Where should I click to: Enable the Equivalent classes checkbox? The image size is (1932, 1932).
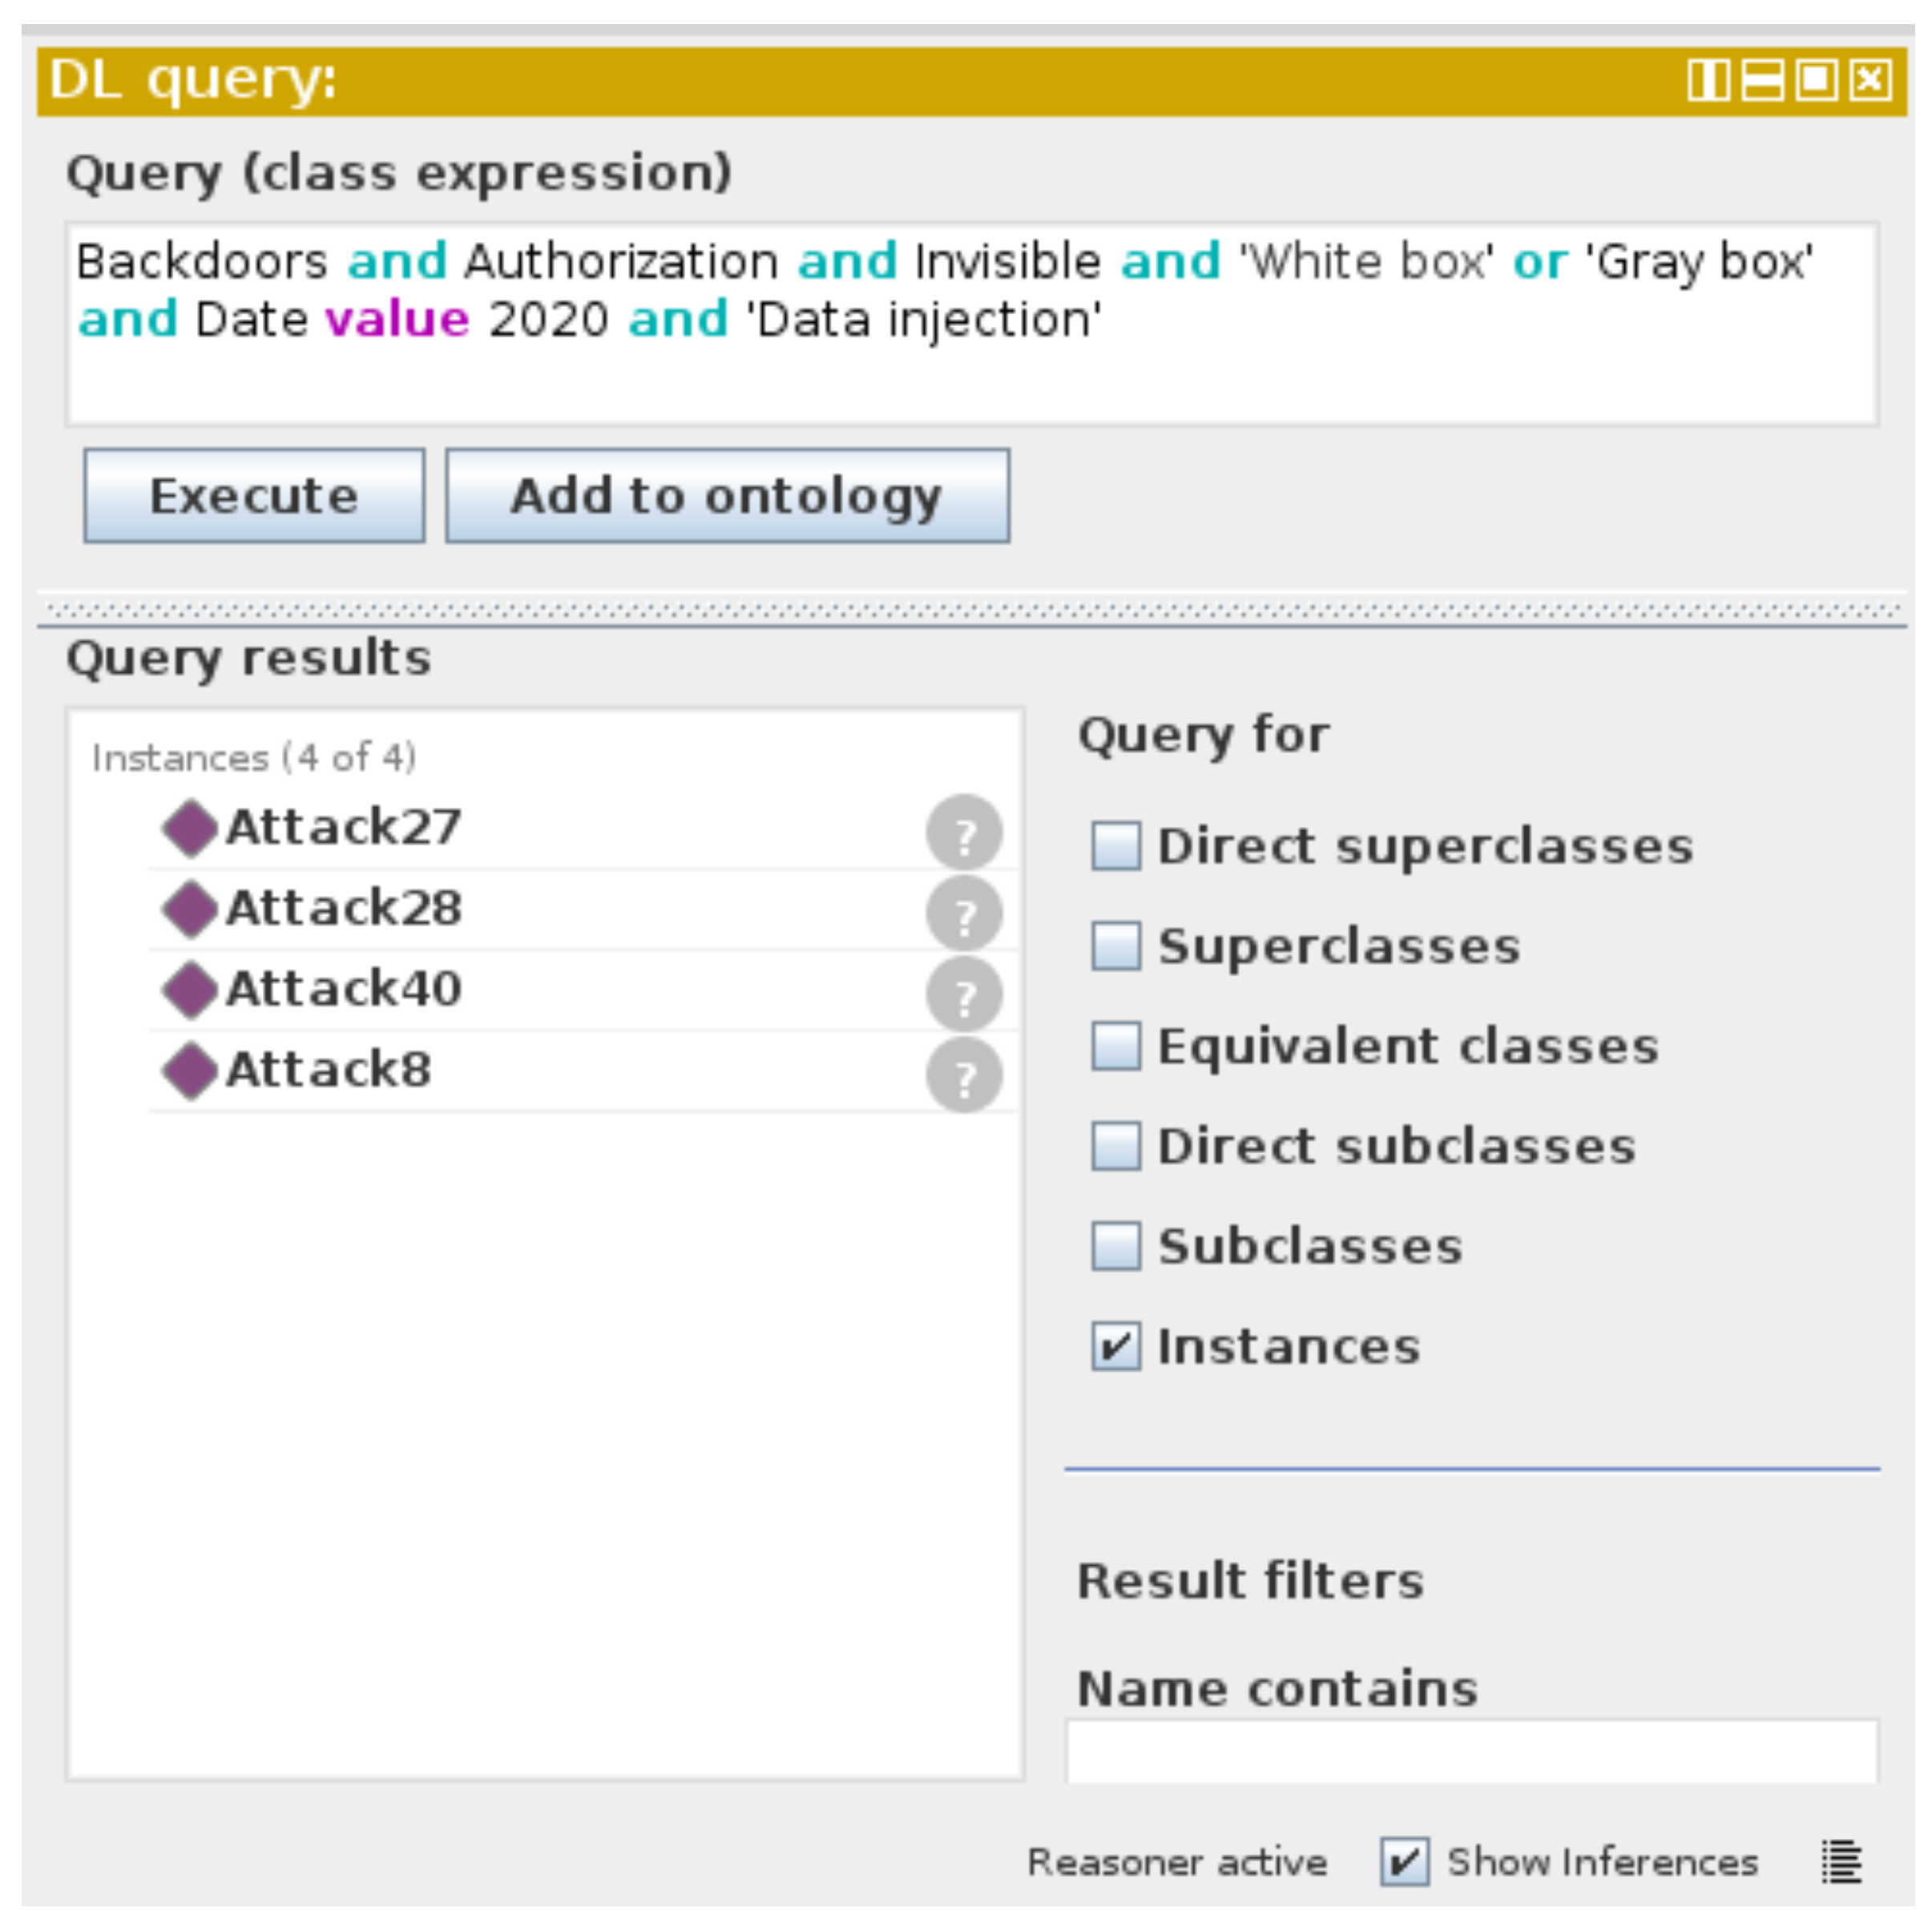click(x=1116, y=1046)
